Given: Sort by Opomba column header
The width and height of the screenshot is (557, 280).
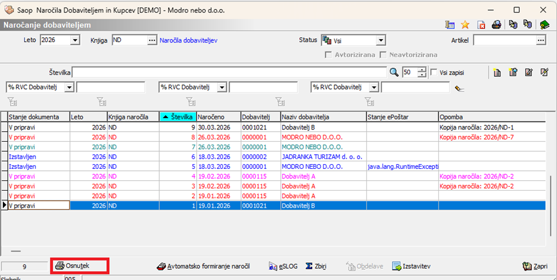Looking at the screenshot, I should tap(492, 117).
